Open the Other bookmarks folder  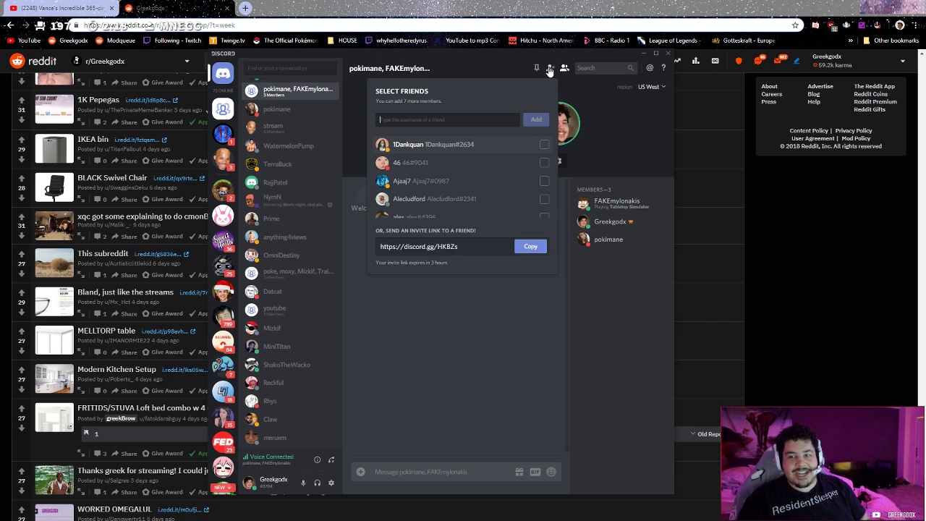pos(891,41)
